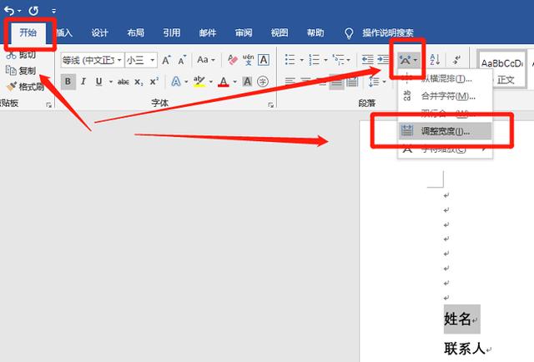Open the 插入 tab

point(64,33)
